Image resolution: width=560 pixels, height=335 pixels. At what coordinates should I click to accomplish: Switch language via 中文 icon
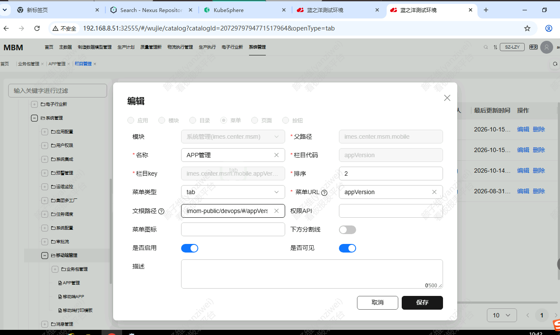pos(533,47)
